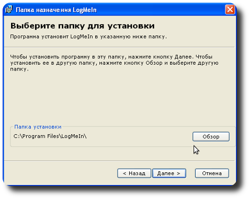Go back with the Назад button
250x199 pixels.
(134, 173)
